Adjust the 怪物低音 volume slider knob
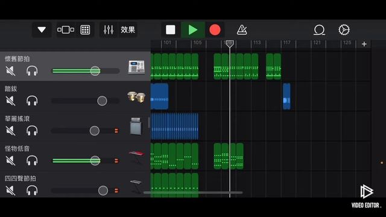 pyautogui.click(x=95, y=160)
